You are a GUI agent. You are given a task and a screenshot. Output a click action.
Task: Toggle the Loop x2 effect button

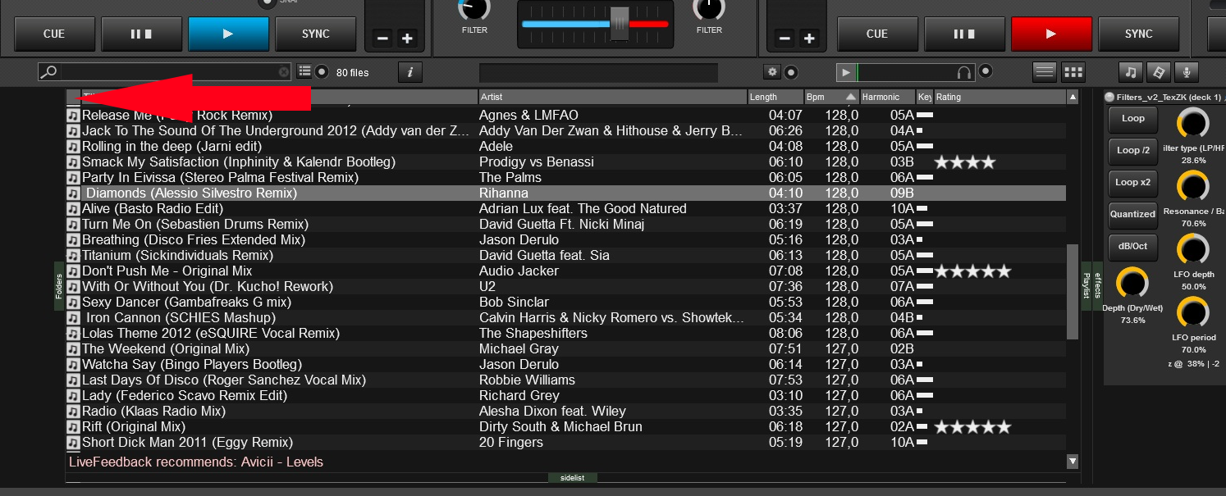(1132, 183)
